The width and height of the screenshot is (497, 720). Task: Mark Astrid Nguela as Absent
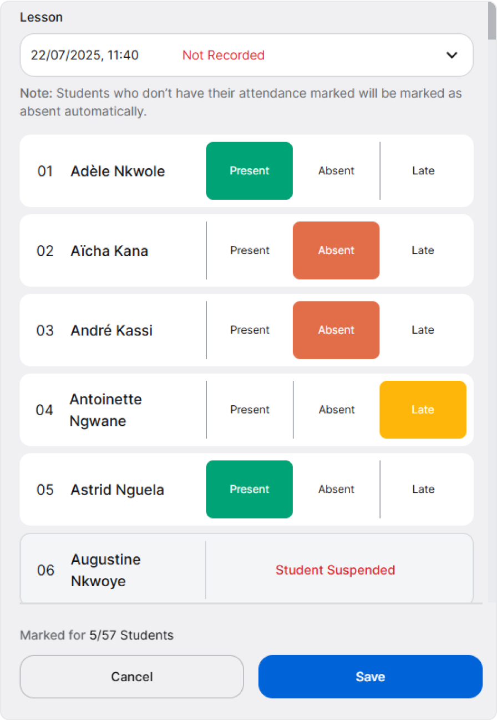click(x=336, y=489)
